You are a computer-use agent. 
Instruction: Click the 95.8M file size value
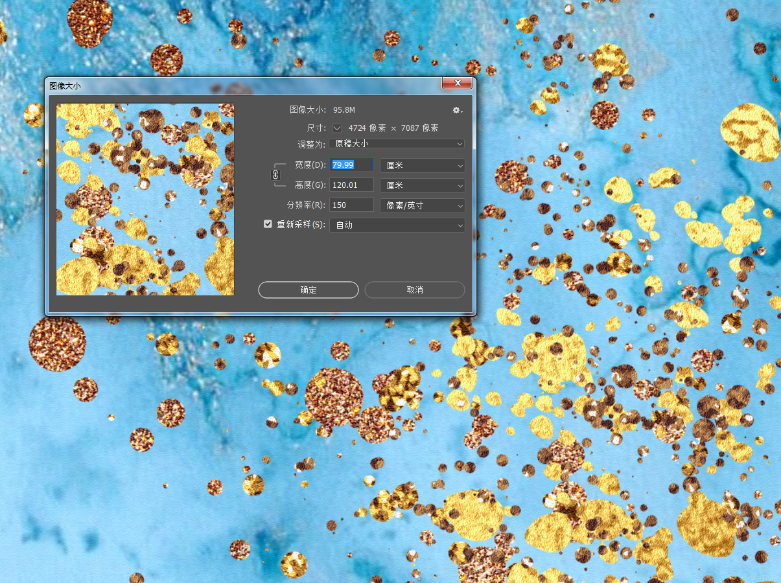click(344, 111)
